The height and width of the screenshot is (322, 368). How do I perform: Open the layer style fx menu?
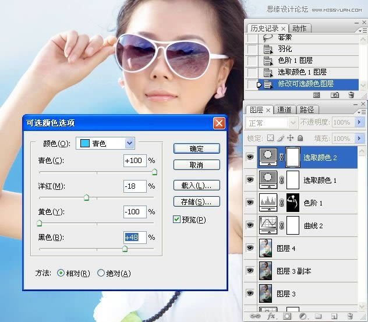click(270, 316)
